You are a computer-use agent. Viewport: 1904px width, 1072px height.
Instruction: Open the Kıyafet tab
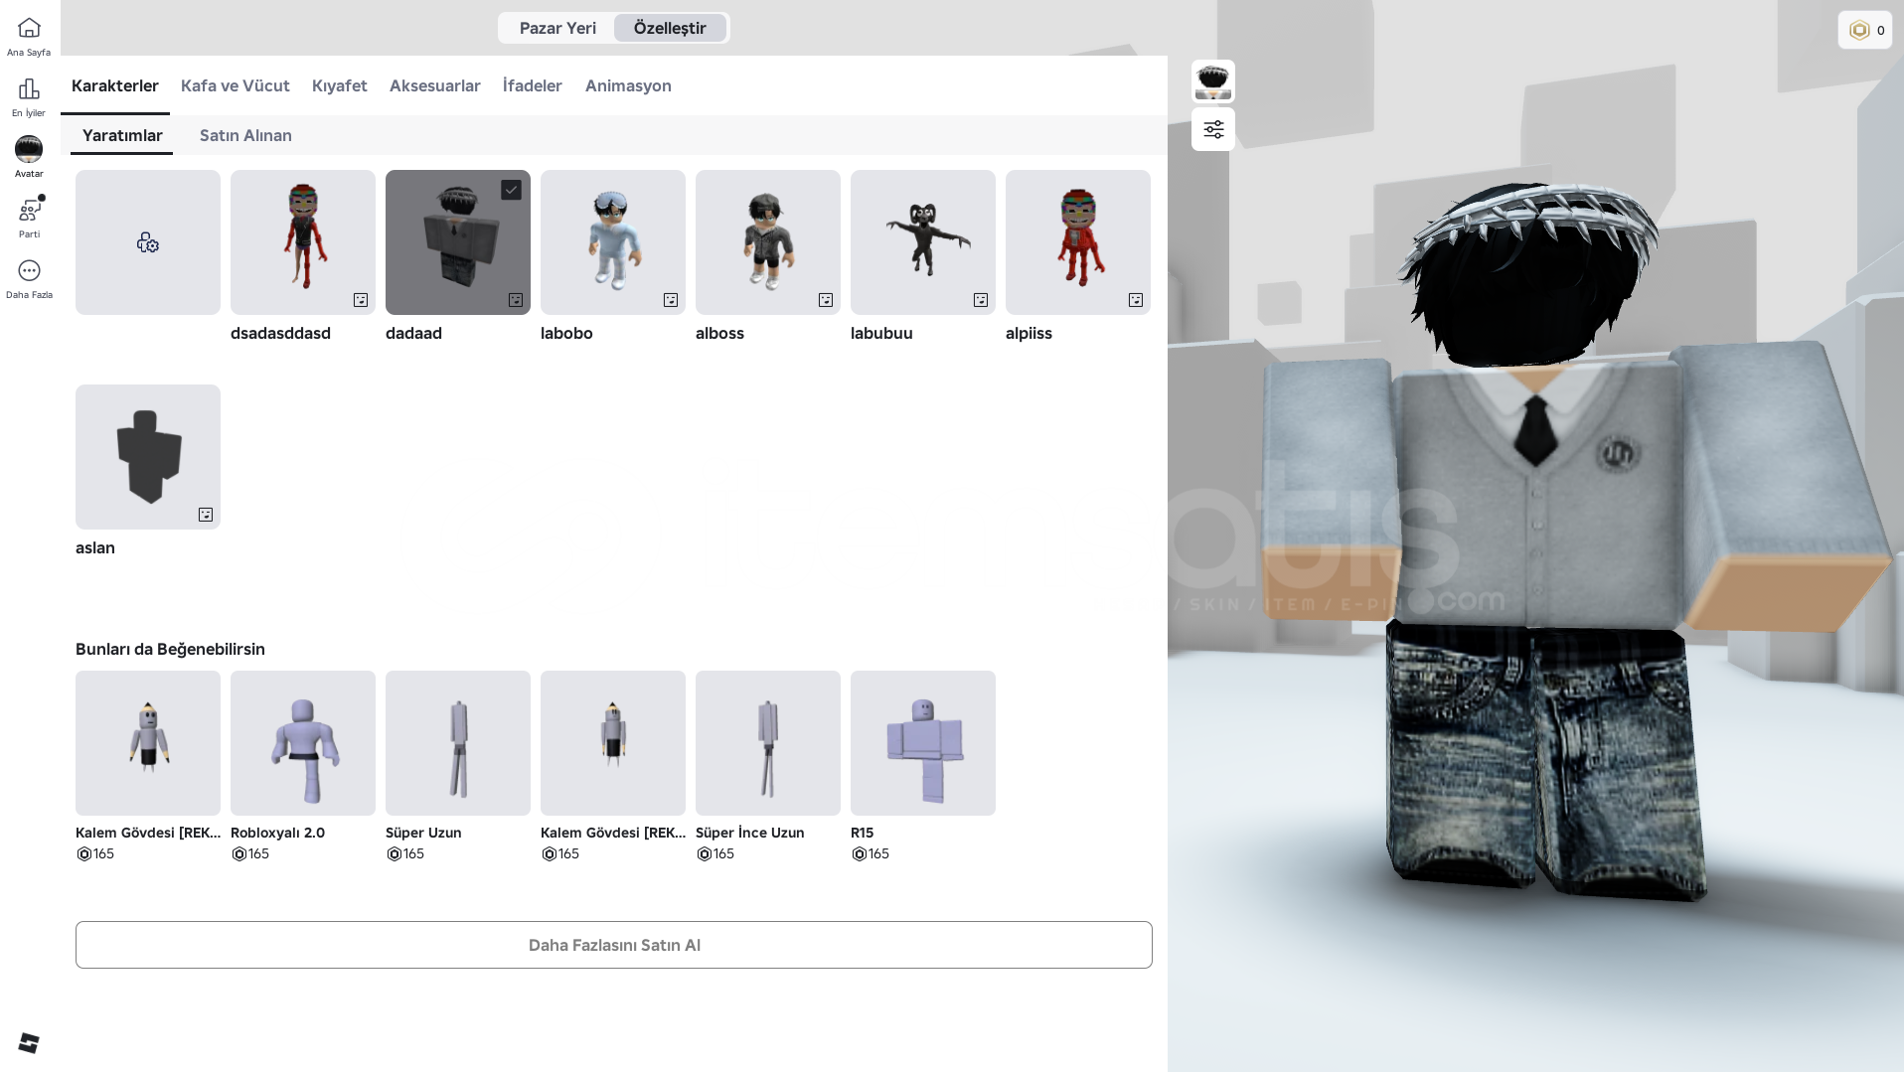tap(340, 85)
